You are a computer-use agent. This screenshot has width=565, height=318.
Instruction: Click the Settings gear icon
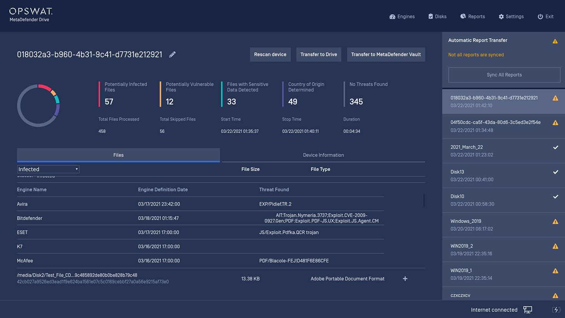501,17
